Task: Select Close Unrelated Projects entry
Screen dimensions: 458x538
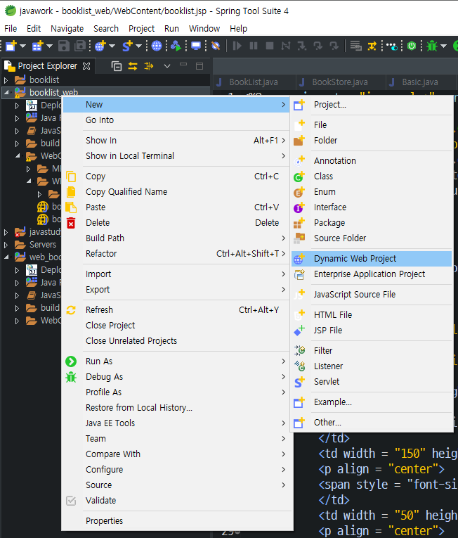Action: tap(178, 340)
